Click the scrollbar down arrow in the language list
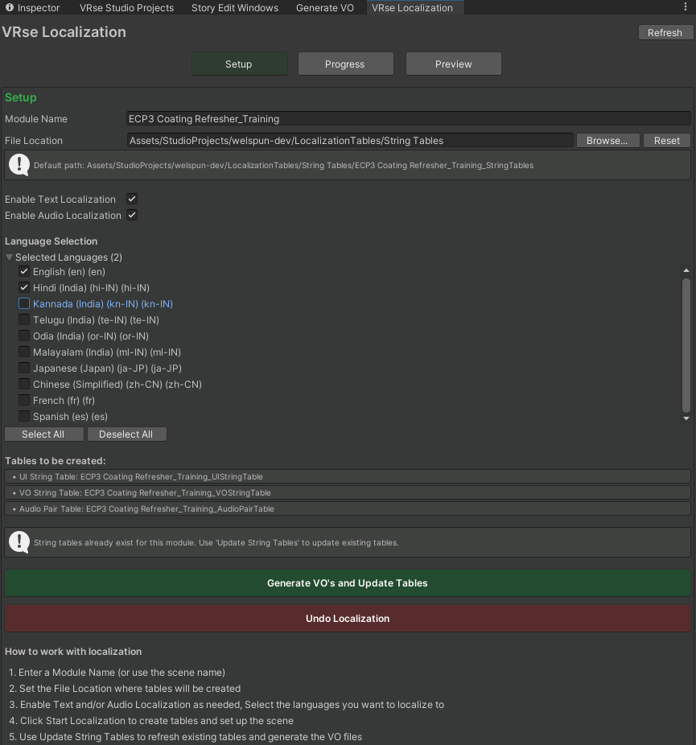 click(686, 418)
